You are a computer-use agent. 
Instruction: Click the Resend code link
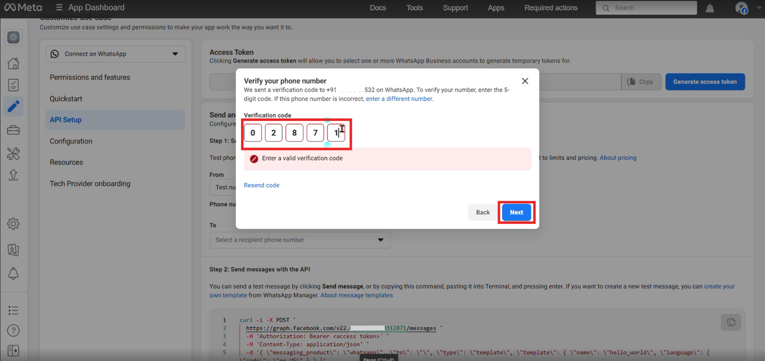point(262,185)
